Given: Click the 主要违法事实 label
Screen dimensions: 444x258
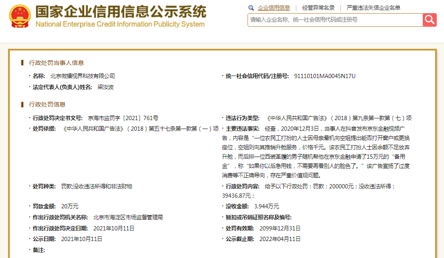Looking at the screenshot, I should pos(242,129).
